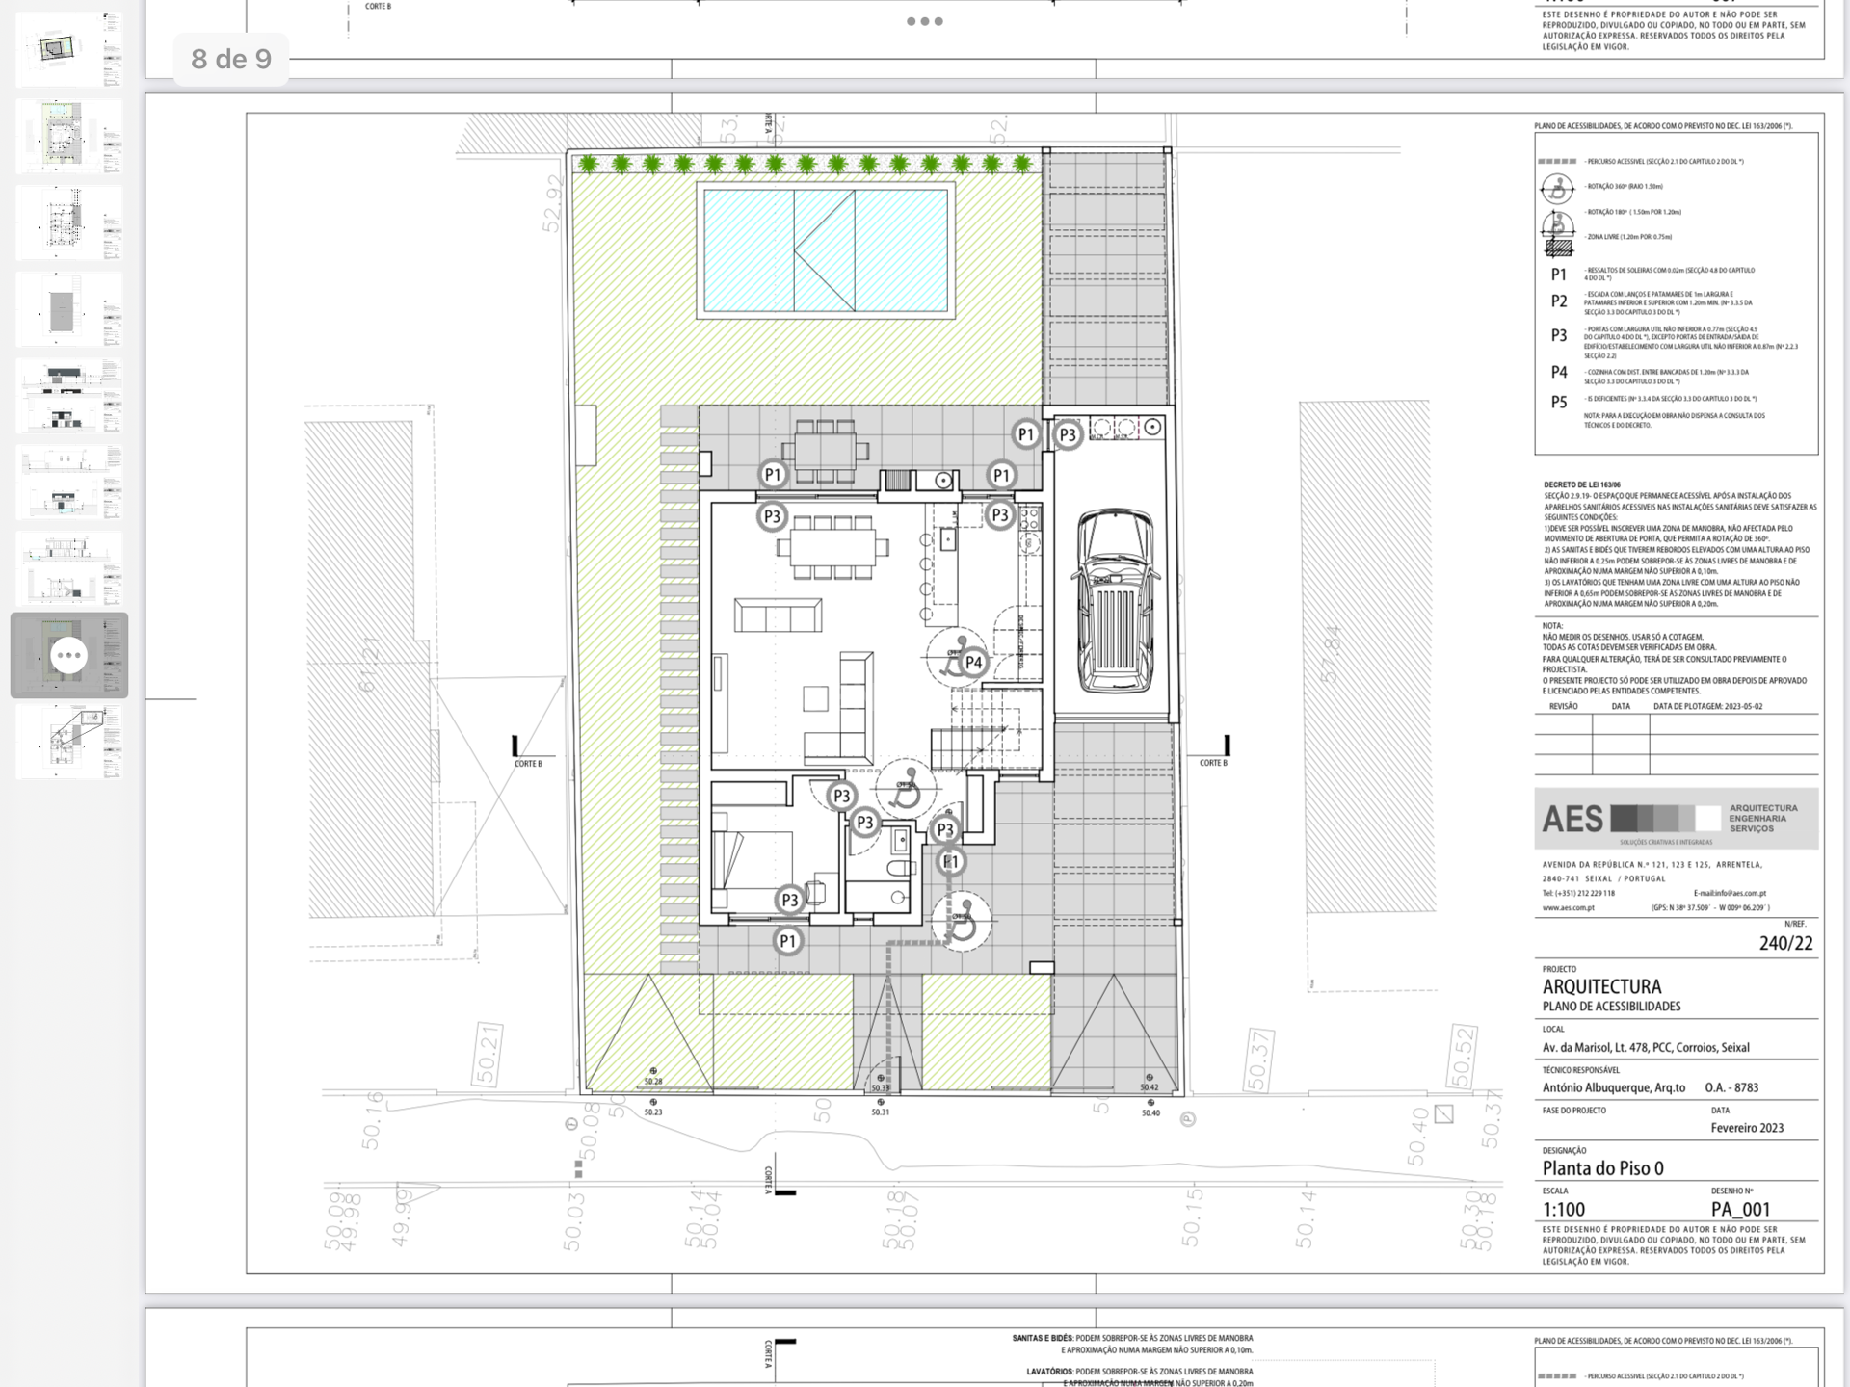Screen dimensions: 1850x1387
Task: Click the AES company logo
Action: tap(1676, 819)
